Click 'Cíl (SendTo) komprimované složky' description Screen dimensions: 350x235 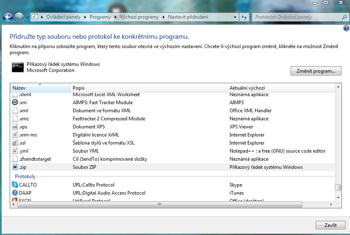click(x=110, y=159)
